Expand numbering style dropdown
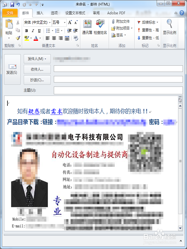Image resolution: width=187 pixels, height=249 pixels. [61, 31]
